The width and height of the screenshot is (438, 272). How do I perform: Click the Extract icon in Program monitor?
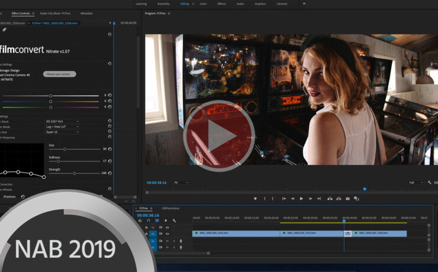[x=339, y=199]
